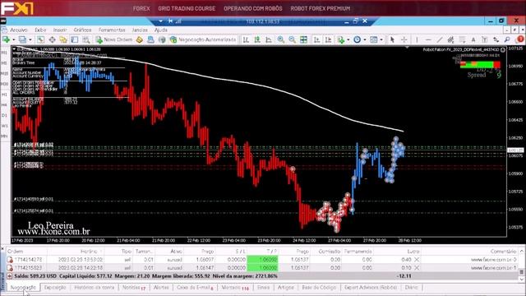526x296 pixels.
Task: Click FOREX link in top banner
Action: pos(141,8)
